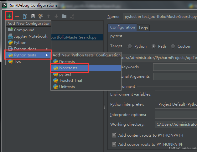This screenshot has width=197, height=152.
Task: Choose py.test from Python tests submenu
Action: pyautogui.click(x=86, y=74)
